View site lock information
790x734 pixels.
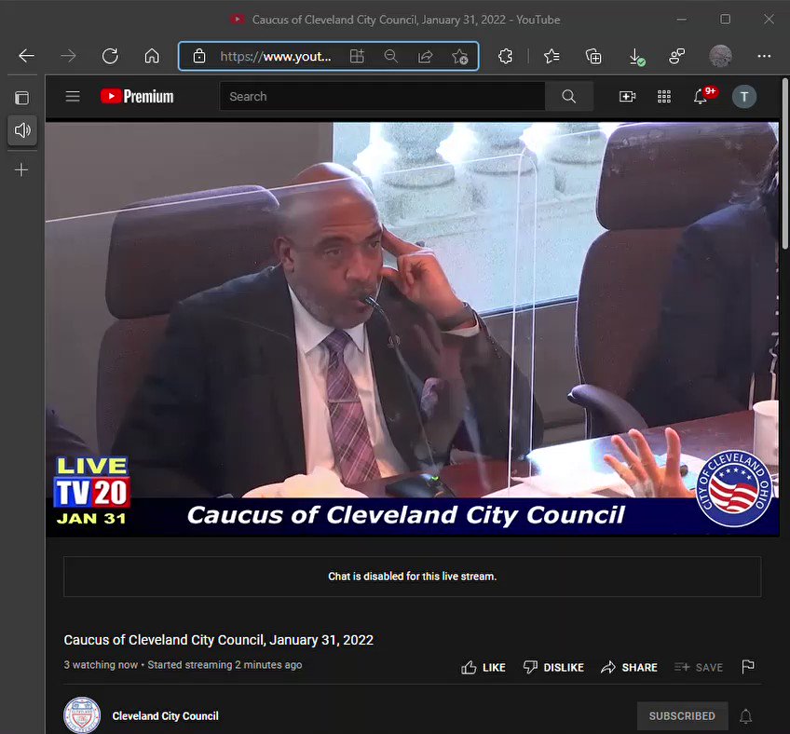click(x=199, y=56)
